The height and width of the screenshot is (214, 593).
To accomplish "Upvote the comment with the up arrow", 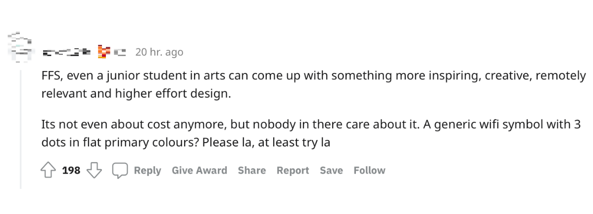I will 48,170.
